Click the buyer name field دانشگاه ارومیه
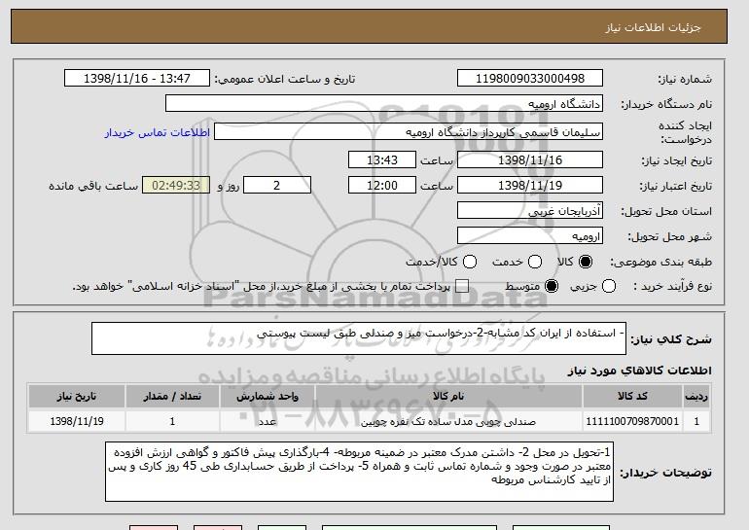 [x=384, y=104]
